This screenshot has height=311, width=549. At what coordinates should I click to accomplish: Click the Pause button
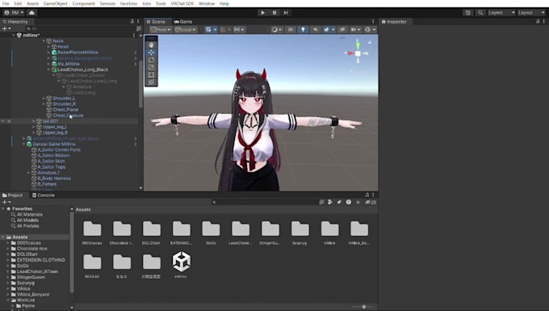point(274,13)
